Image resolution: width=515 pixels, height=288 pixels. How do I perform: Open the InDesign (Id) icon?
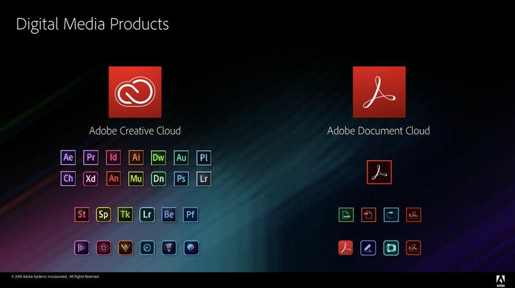click(x=113, y=157)
